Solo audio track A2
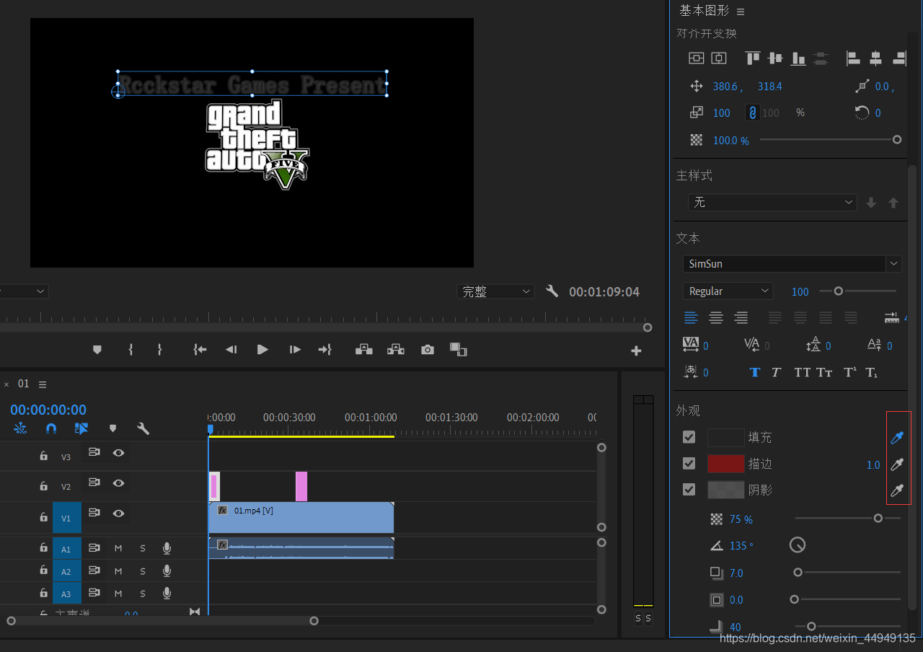 [143, 571]
